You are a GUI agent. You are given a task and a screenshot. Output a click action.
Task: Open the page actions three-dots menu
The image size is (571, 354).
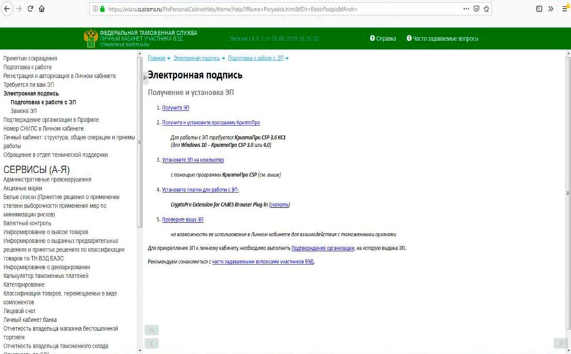(x=466, y=9)
